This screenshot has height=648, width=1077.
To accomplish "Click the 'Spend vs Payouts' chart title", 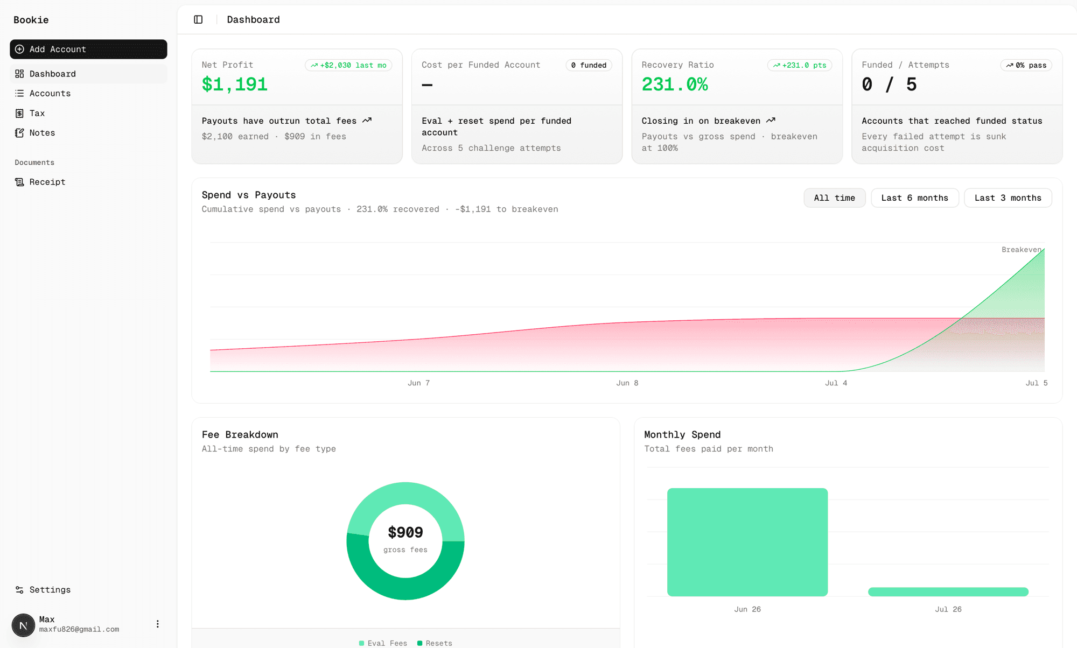I will point(249,195).
